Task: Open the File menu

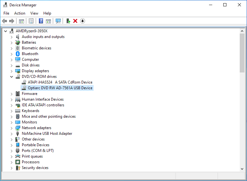Action: click(6, 13)
